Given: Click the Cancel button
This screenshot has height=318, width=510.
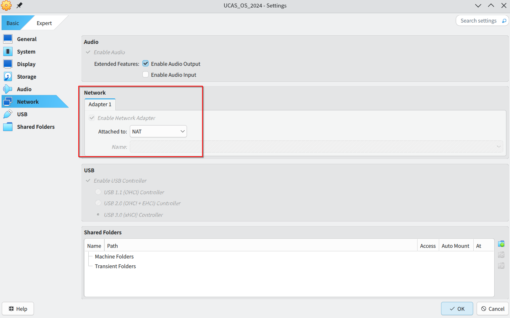Looking at the screenshot, I should 493,309.
